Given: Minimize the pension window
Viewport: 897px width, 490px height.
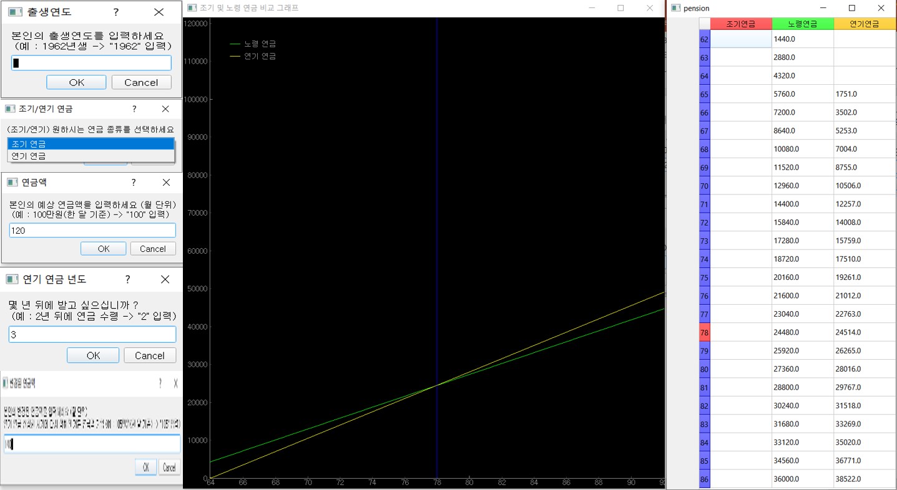Looking at the screenshot, I should (823, 8).
